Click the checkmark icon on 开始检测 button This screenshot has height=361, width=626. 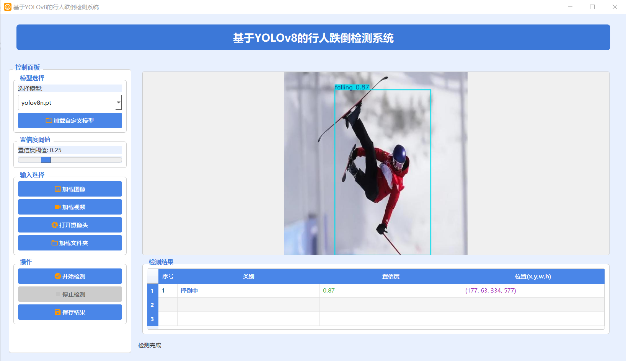[x=57, y=276]
